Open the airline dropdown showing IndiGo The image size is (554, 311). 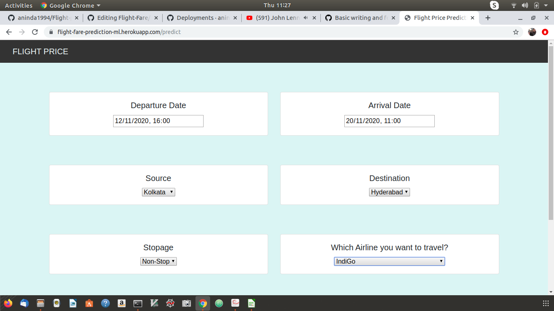(x=389, y=261)
